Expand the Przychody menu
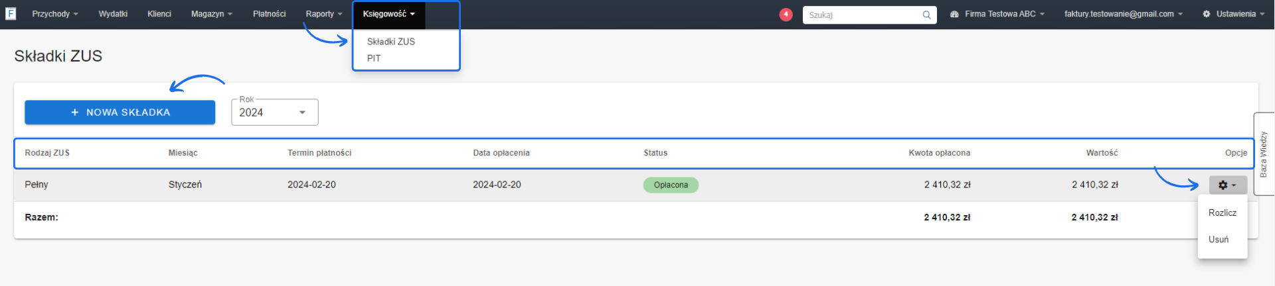 click(55, 14)
